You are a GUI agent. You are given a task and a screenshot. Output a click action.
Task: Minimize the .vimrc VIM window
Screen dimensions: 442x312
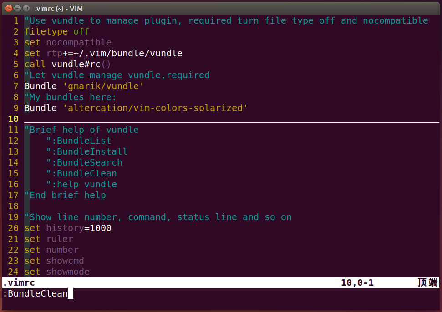pos(17,9)
